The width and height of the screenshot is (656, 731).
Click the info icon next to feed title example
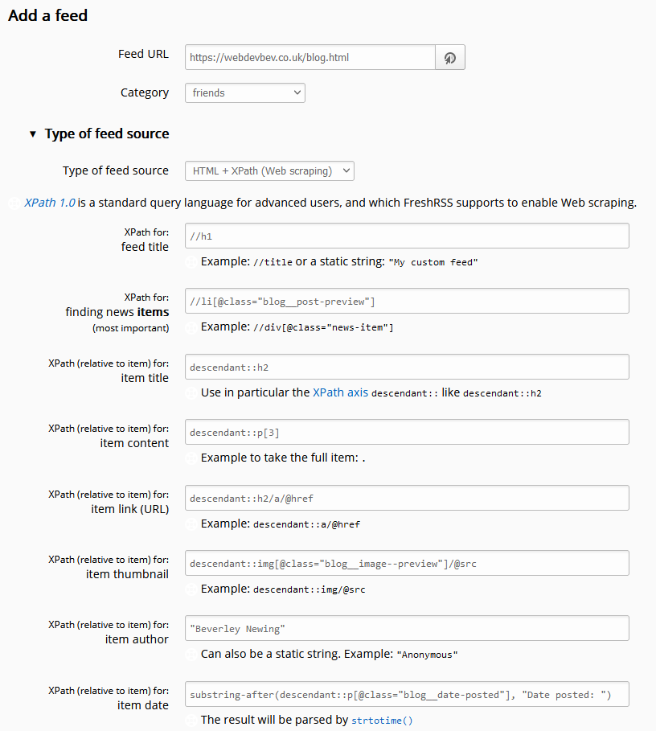(x=191, y=261)
